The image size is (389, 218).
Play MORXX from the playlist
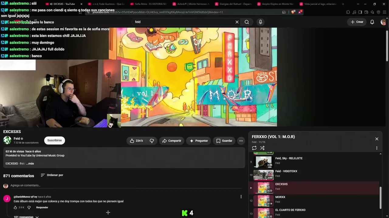click(x=314, y=201)
